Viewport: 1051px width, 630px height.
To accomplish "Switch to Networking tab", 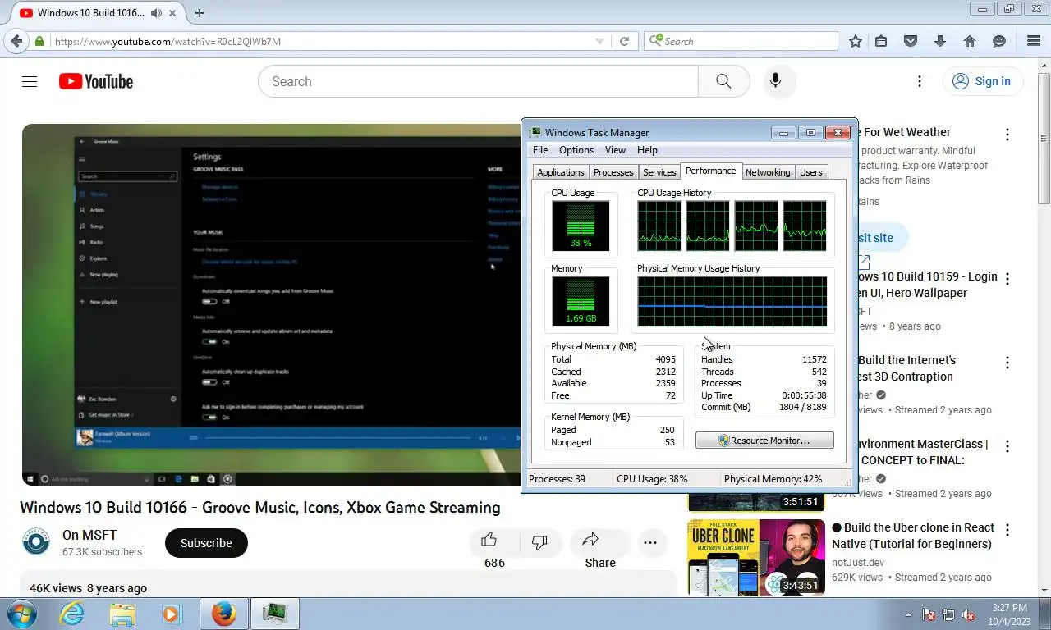I will tap(768, 172).
